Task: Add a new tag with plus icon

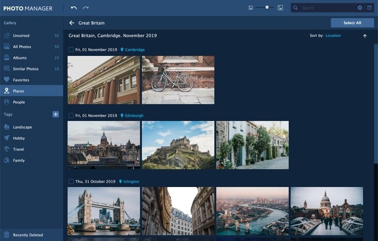Action: 56,114
